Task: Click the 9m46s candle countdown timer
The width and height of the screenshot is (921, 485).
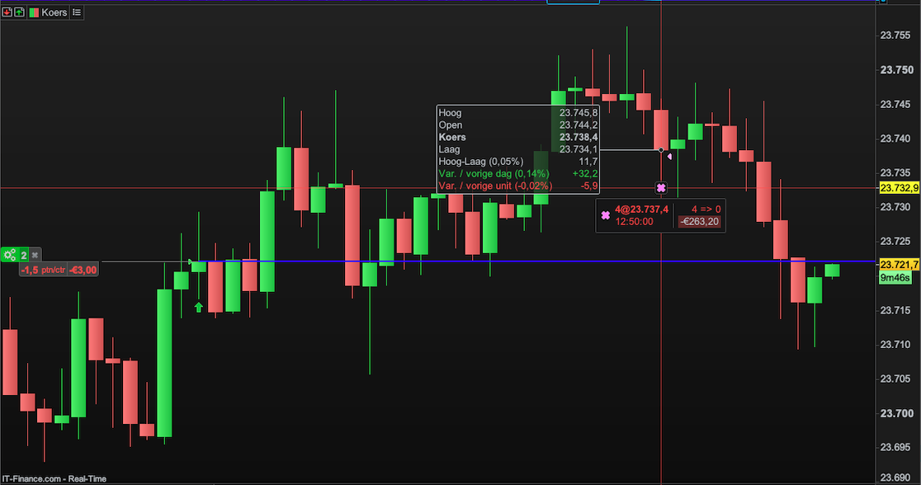Action: coord(895,278)
